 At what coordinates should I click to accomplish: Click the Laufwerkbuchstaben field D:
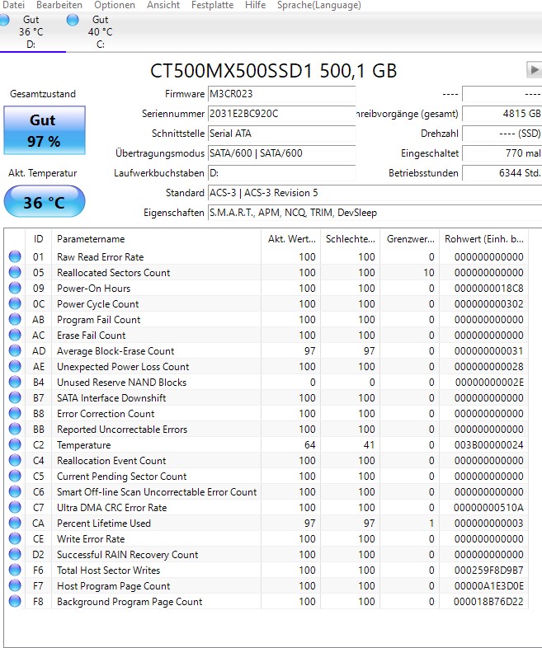281,173
